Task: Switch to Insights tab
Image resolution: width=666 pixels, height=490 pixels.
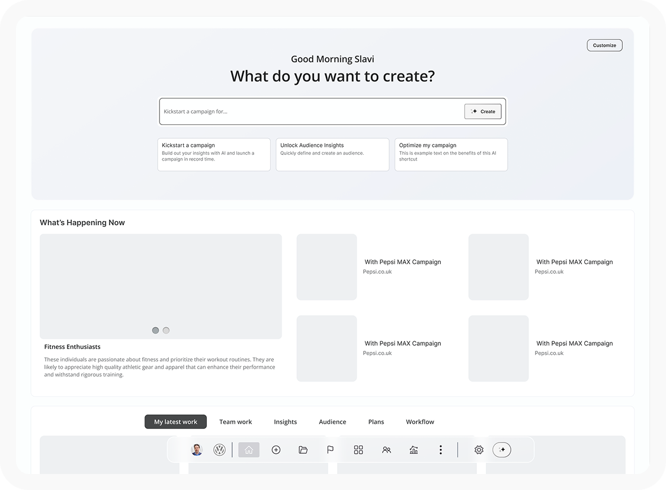Action: pyautogui.click(x=286, y=422)
